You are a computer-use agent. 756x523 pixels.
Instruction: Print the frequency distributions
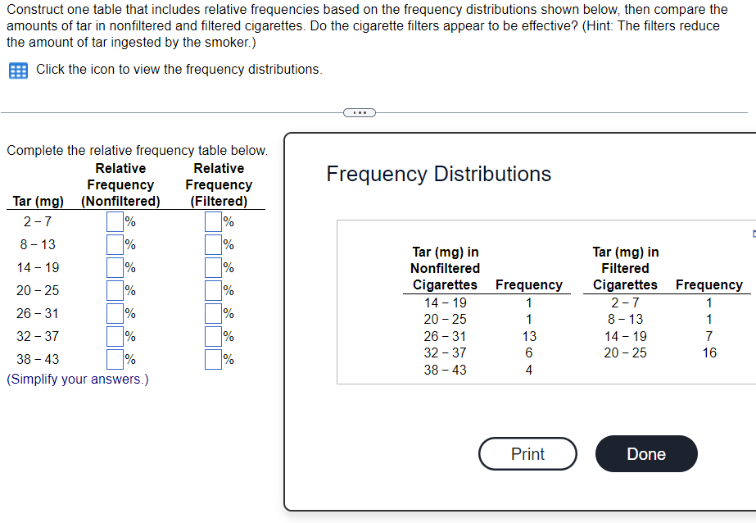point(527,453)
